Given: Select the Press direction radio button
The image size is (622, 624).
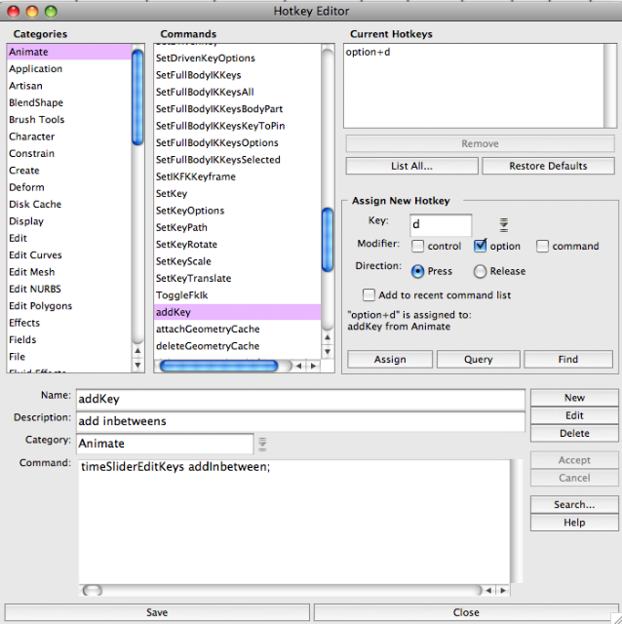Looking at the screenshot, I should click(417, 271).
